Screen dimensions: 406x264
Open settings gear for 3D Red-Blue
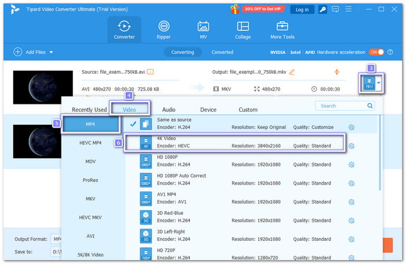(351, 220)
